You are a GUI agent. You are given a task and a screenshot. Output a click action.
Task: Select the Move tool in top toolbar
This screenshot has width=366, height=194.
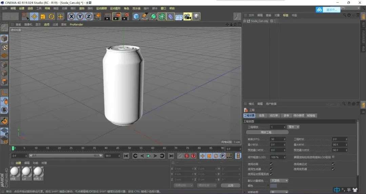coord(34,16)
